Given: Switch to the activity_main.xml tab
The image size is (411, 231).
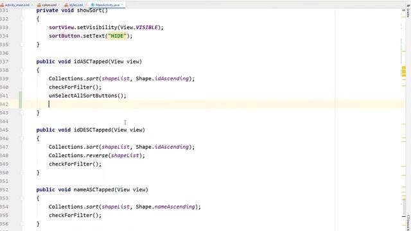Looking at the screenshot, I should click(x=17, y=5).
